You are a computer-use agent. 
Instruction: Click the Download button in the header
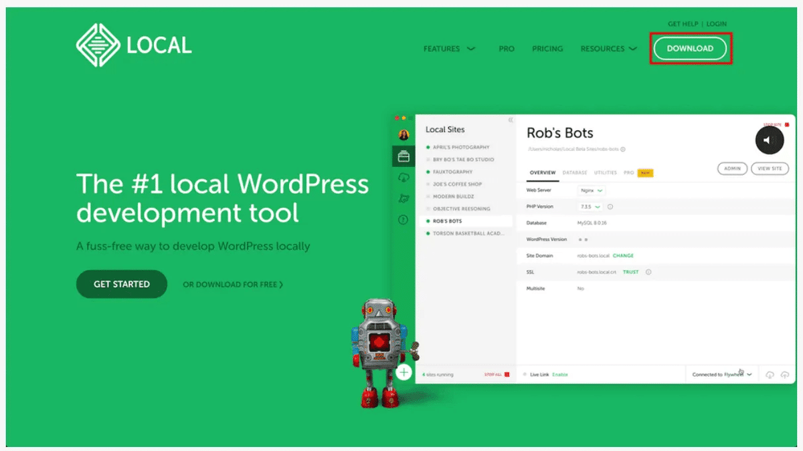pos(690,49)
